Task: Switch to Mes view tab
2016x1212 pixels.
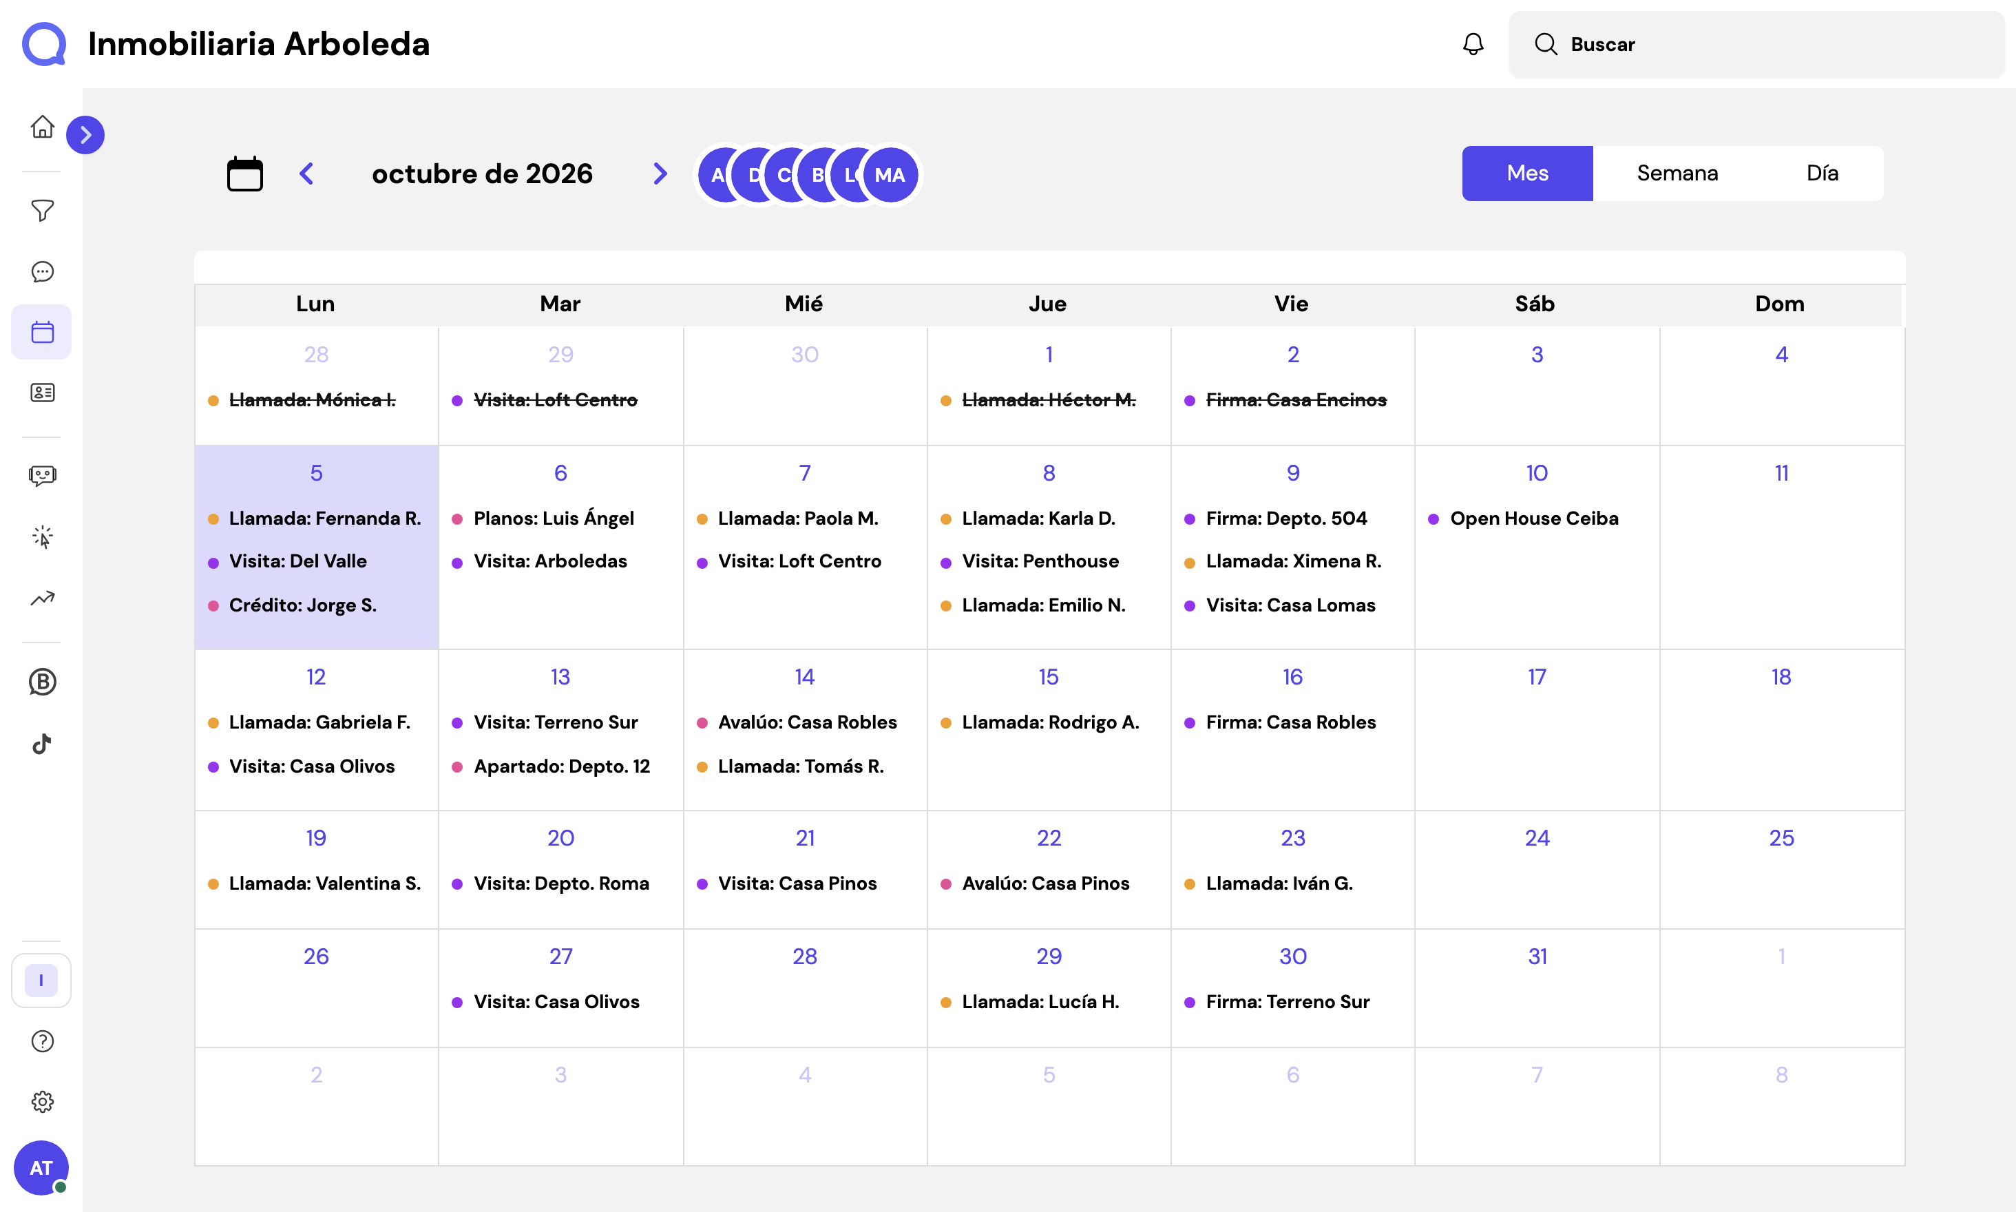Action: [1527, 173]
